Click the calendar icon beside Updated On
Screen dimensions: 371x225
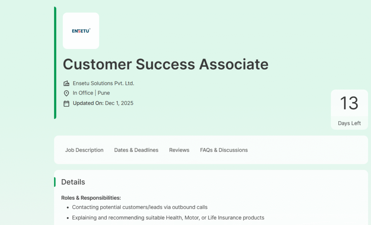click(x=66, y=103)
